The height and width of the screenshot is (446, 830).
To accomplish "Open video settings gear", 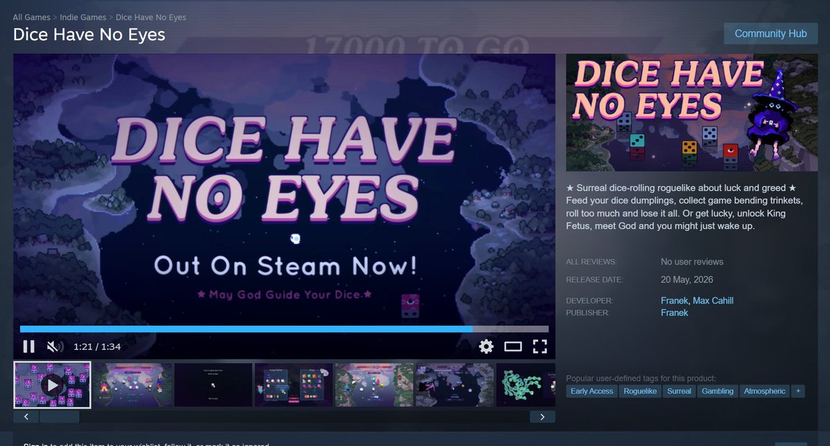I will pos(486,346).
